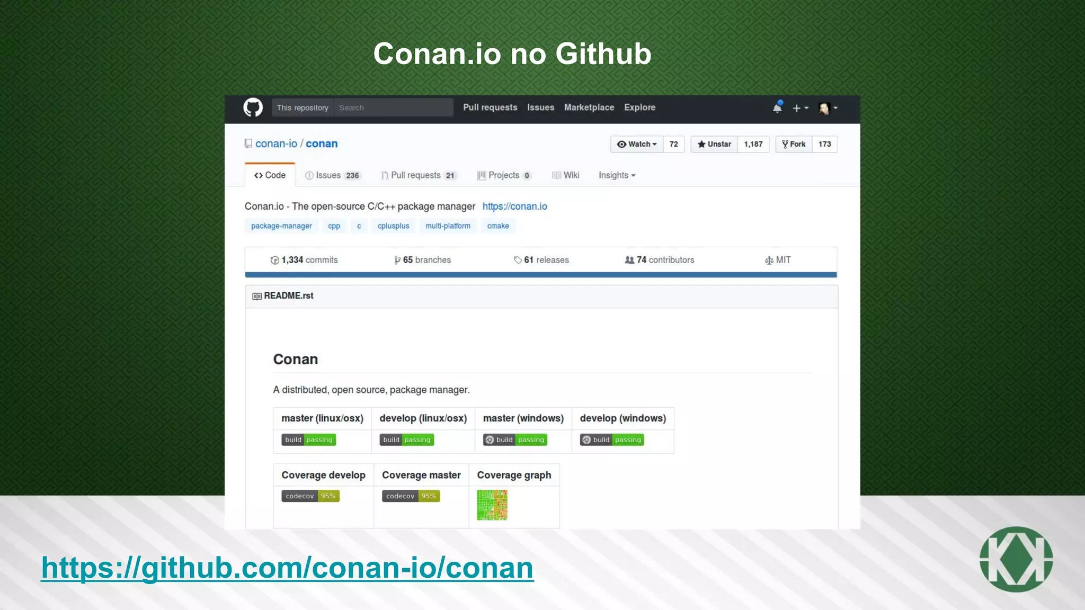The image size is (1085, 610).
Task: Open the github.com/conan-io/conan slide link
Action: pos(287,568)
